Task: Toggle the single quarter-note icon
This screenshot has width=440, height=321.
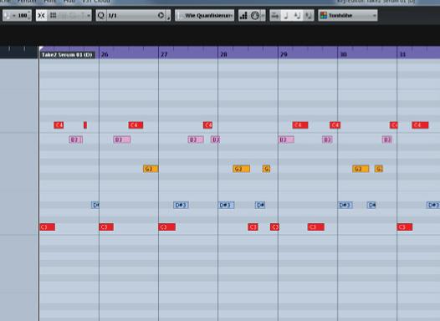Action: 286,15
